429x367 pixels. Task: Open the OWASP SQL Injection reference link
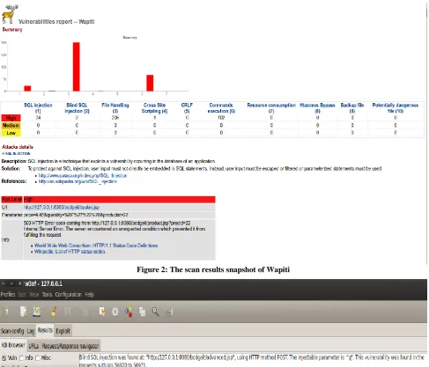83,175
